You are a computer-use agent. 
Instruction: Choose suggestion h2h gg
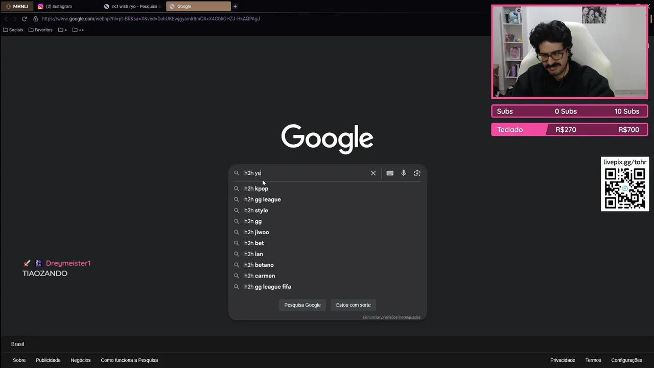pyautogui.click(x=327, y=221)
